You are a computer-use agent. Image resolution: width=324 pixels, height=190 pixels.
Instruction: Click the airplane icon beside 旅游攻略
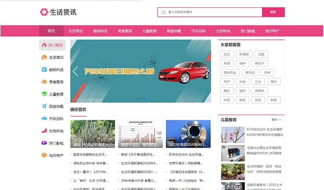point(44,106)
